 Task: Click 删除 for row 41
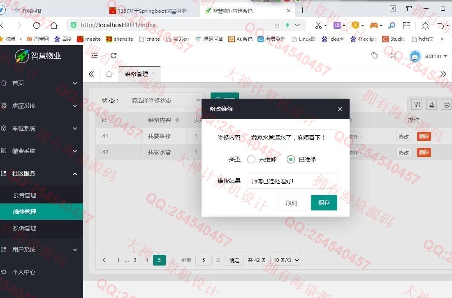pyautogui.click(x=424, y=136)
